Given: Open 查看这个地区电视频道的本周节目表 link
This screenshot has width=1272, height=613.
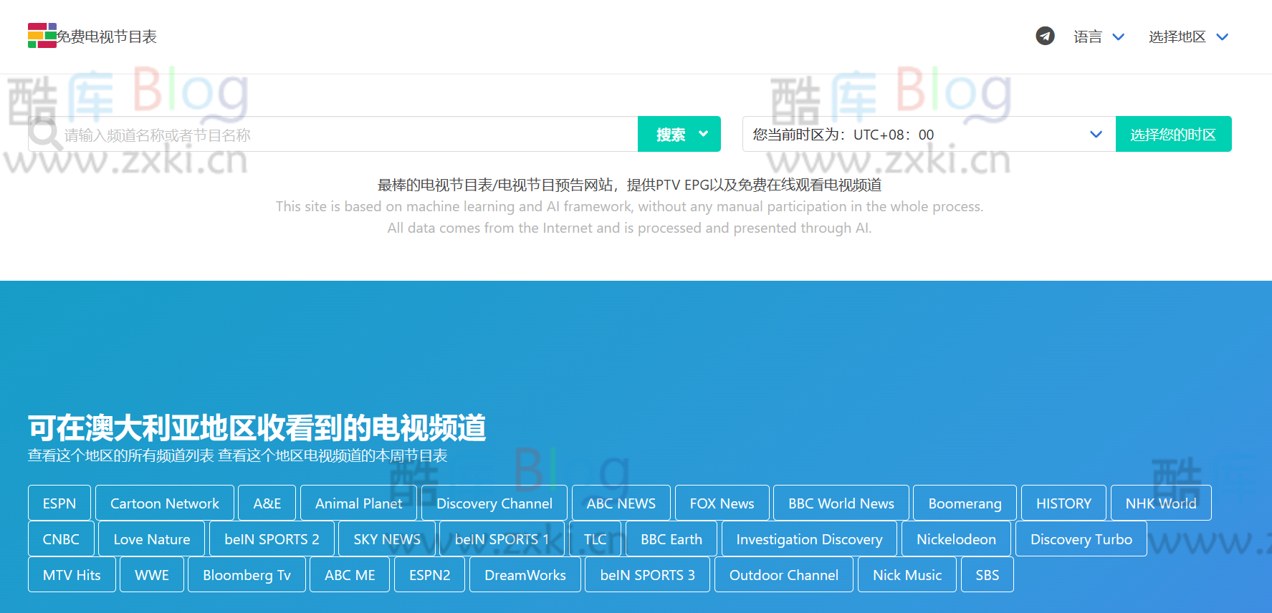Looking at the screenshot, I should coord(333,455).
